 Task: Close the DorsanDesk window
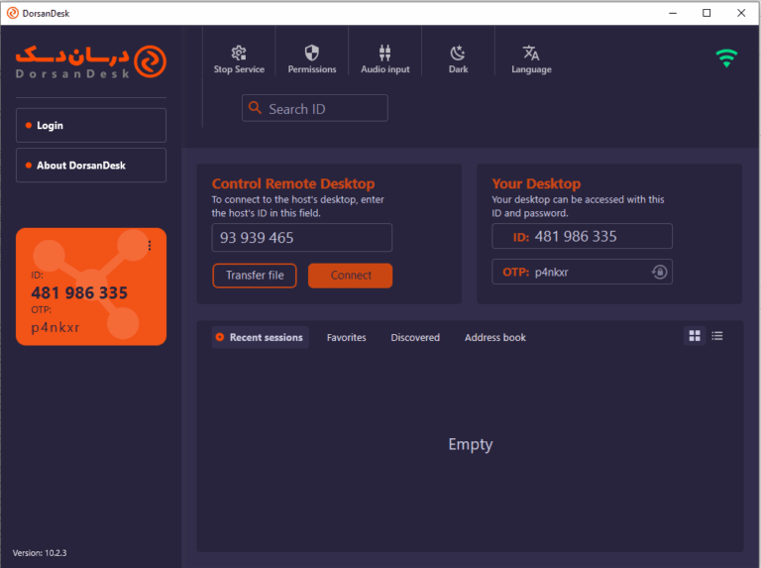pos(741,13)
